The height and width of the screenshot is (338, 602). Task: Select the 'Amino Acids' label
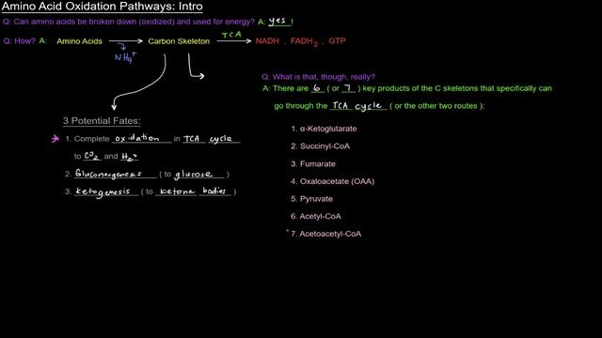(79, 41)
